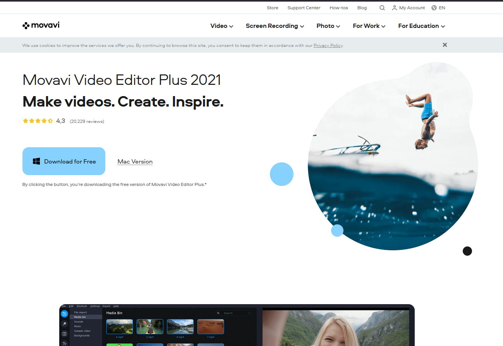Click the search icon in Media Bin

pos(218,313)
